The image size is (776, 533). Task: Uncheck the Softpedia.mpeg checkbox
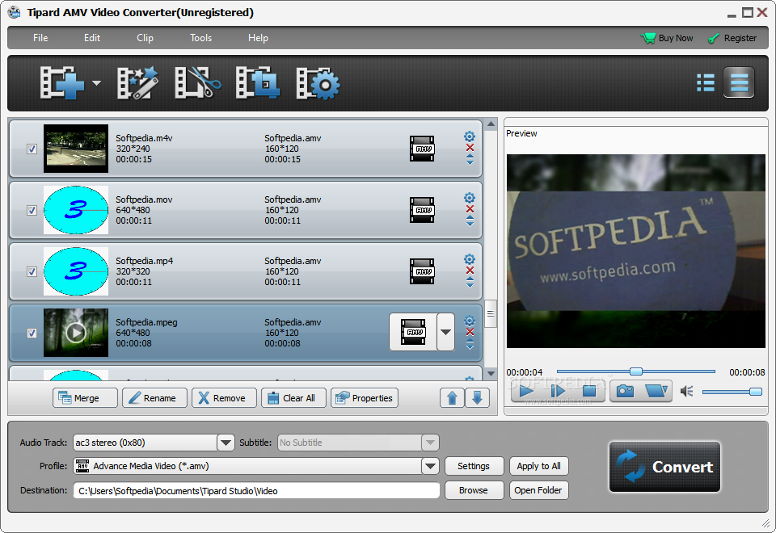click(32, 333)
